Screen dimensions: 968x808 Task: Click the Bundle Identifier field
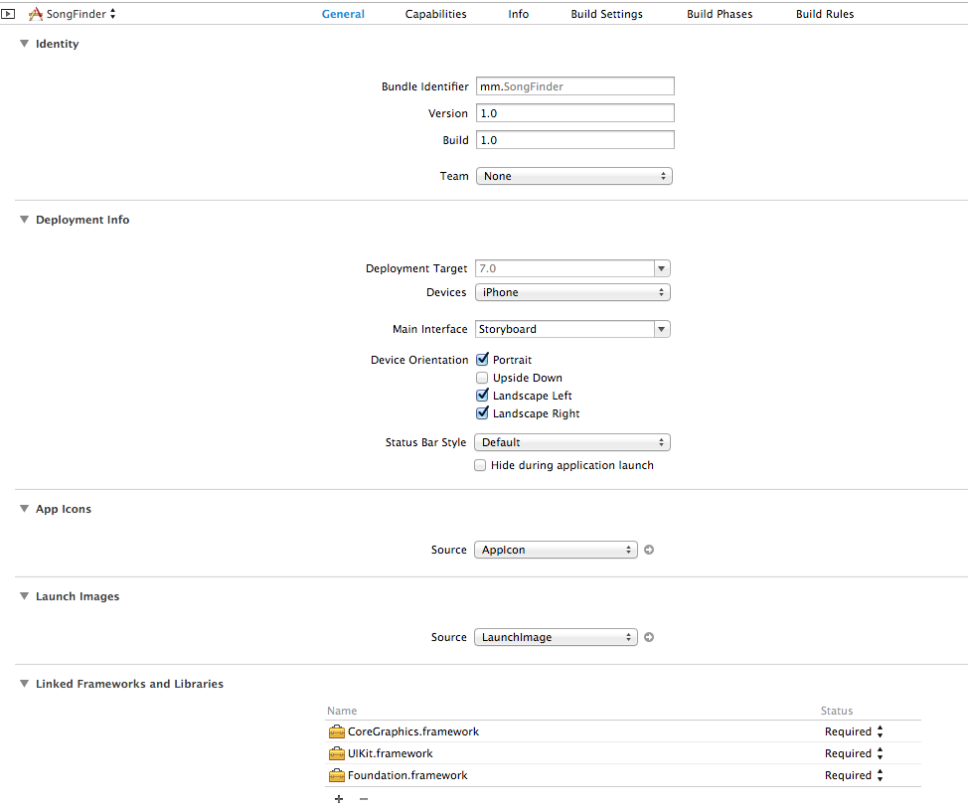pyautogui.click(x=574, y=86)
